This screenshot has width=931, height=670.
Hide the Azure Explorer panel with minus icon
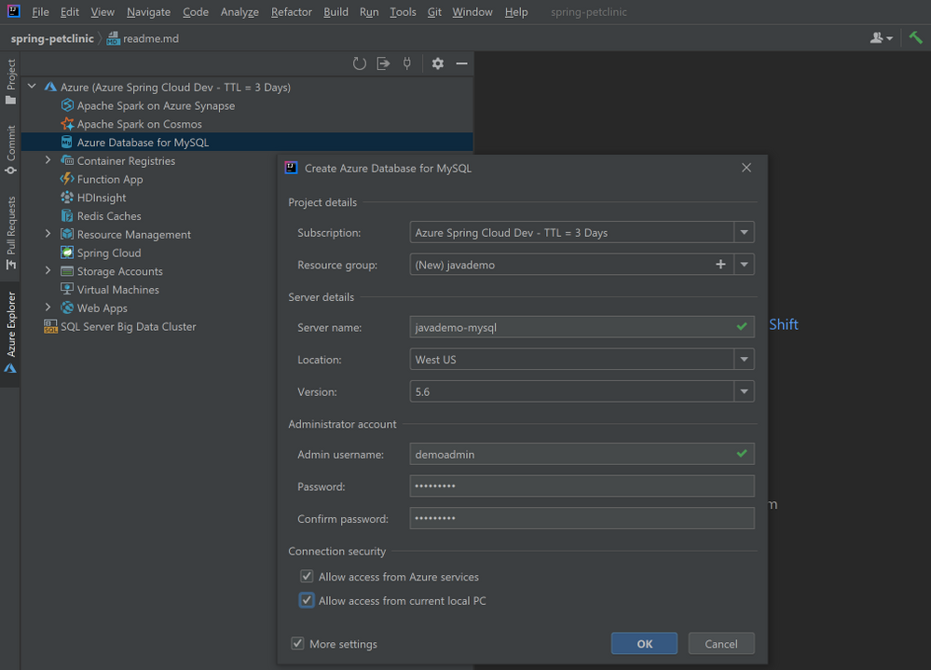pyautogui.click(x=461, y=63)
